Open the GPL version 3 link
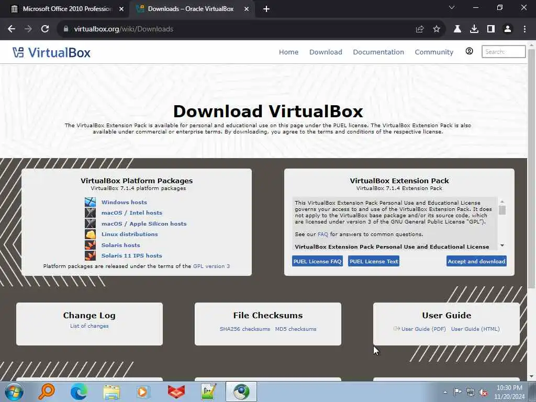The image size is (536, 402). [211, 266]
